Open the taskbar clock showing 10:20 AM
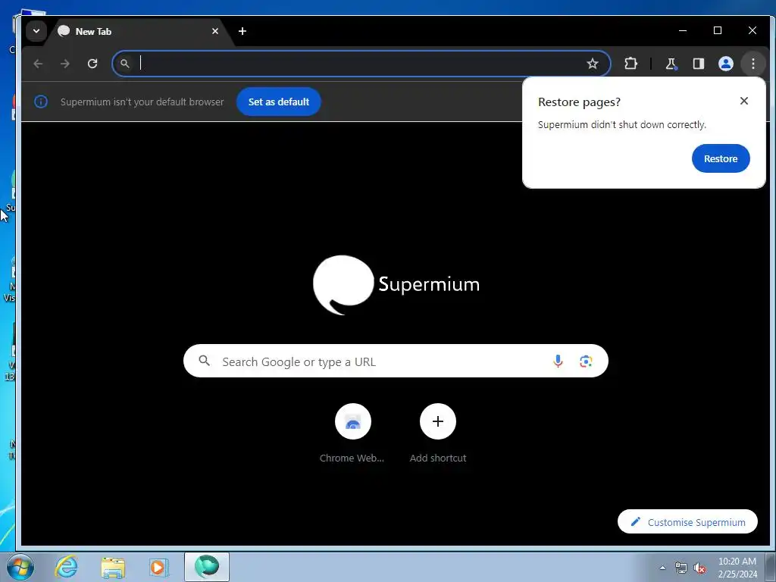The image size is (776, 582). point(737,567)
